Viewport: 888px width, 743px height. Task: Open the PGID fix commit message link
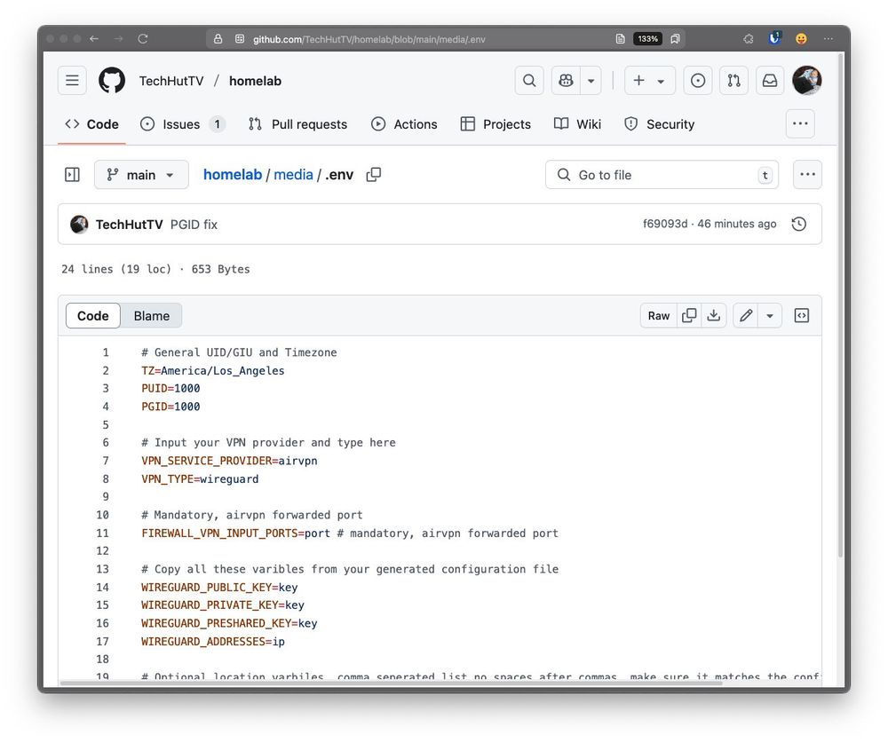tap(194, 225)
